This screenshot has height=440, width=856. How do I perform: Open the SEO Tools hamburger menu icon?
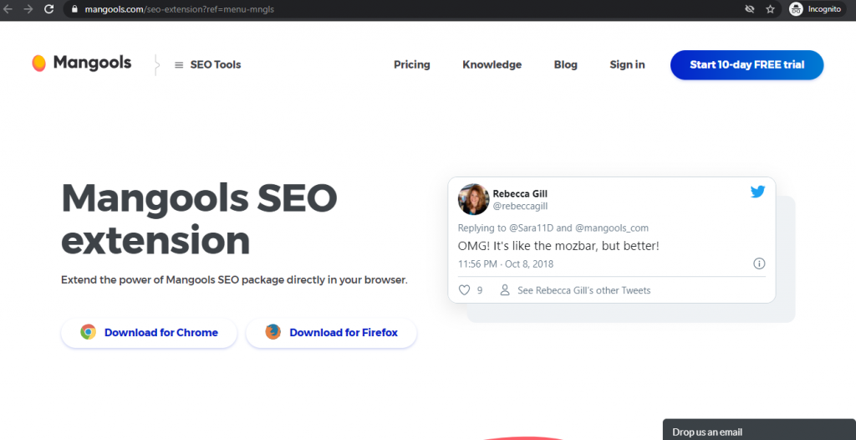coord(179,65)
